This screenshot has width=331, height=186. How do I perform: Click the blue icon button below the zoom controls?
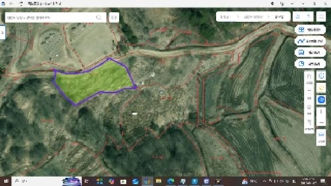pos(321,137)
